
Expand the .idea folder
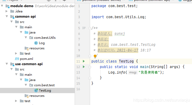pos(7,11)
